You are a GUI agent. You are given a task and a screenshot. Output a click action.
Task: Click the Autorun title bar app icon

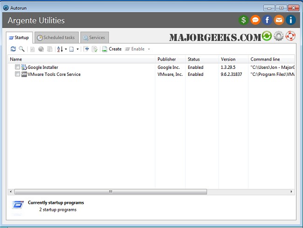(x=6, y=8)
